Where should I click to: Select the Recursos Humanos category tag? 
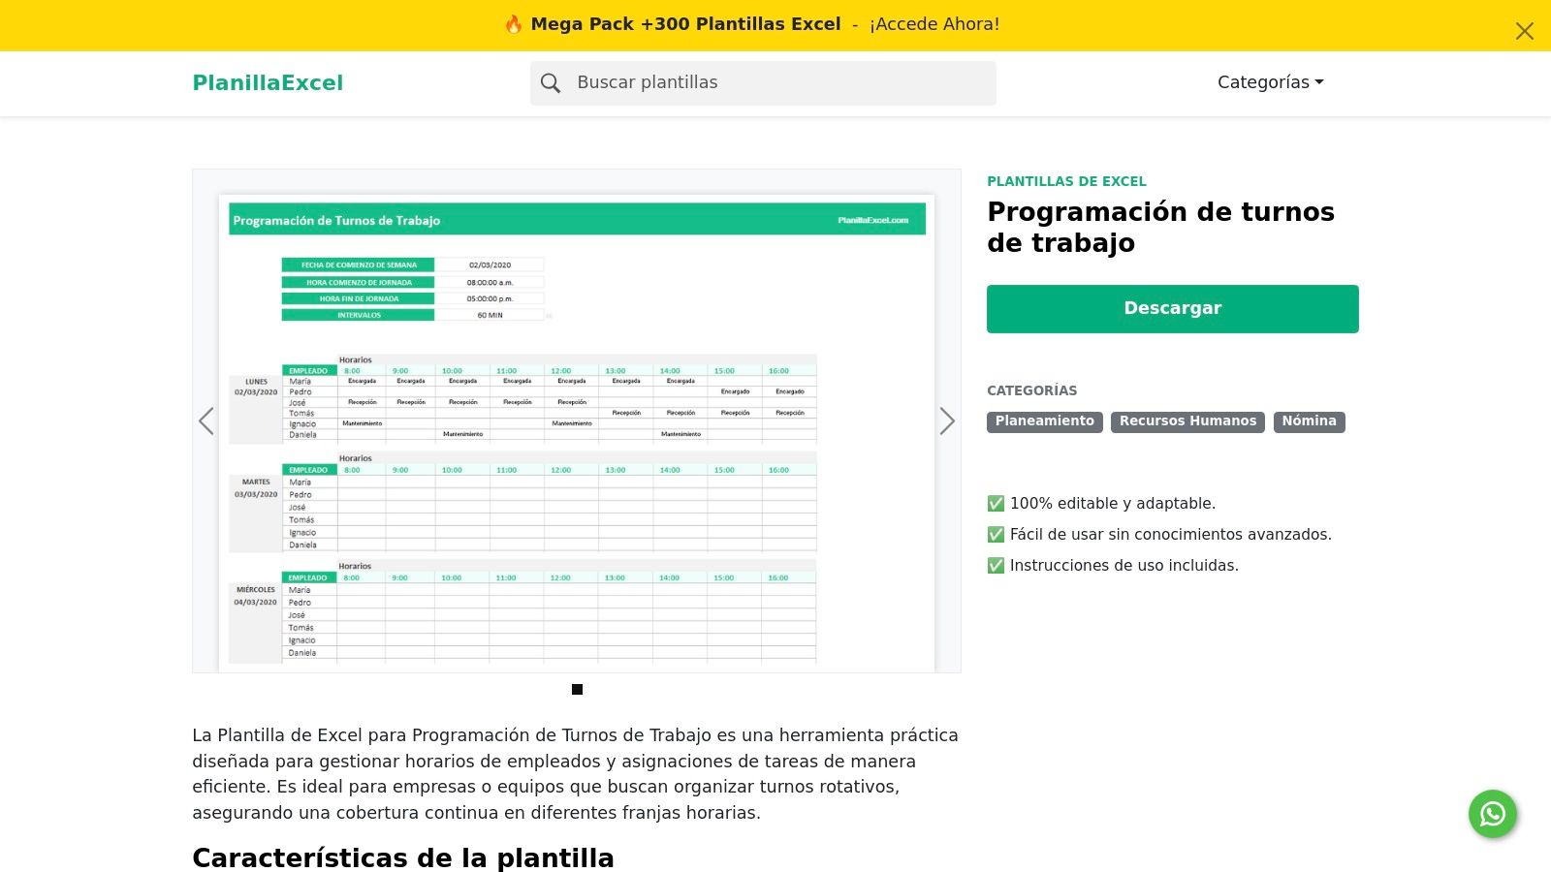pos(1187,421)
